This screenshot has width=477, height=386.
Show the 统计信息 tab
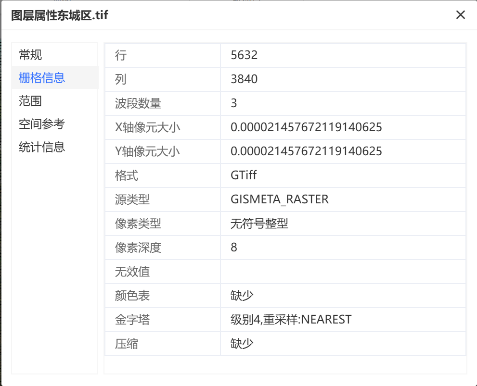click(x=42, y=147)
